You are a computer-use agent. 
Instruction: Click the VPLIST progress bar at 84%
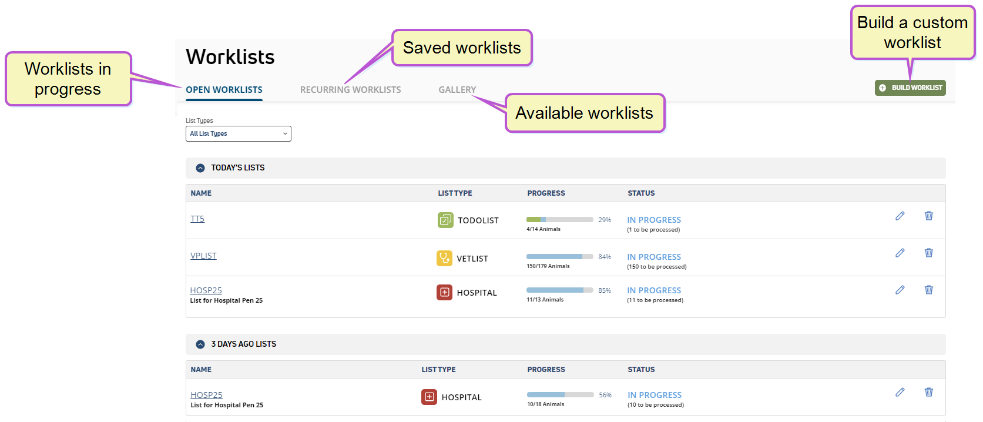pos(560,257)
